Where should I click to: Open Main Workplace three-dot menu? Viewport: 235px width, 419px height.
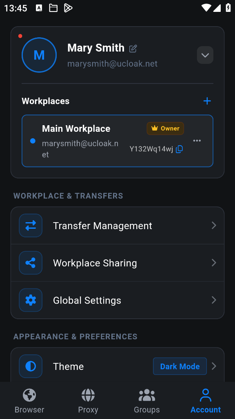(x=197, y=141)
